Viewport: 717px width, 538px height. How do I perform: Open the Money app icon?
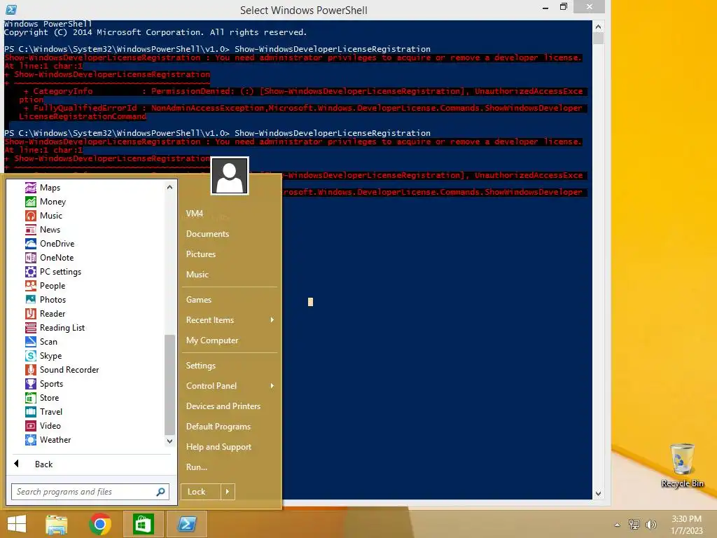(31, 202)
